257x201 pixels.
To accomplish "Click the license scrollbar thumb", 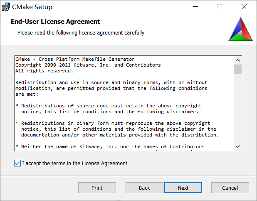I will 238,69.
